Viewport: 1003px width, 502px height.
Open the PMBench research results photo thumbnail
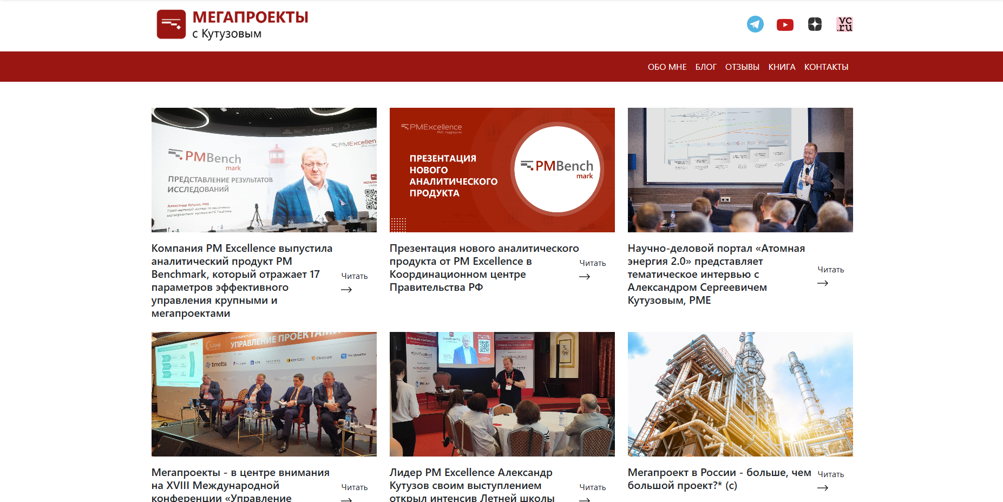pyautogui.click(x=264, y=170)
